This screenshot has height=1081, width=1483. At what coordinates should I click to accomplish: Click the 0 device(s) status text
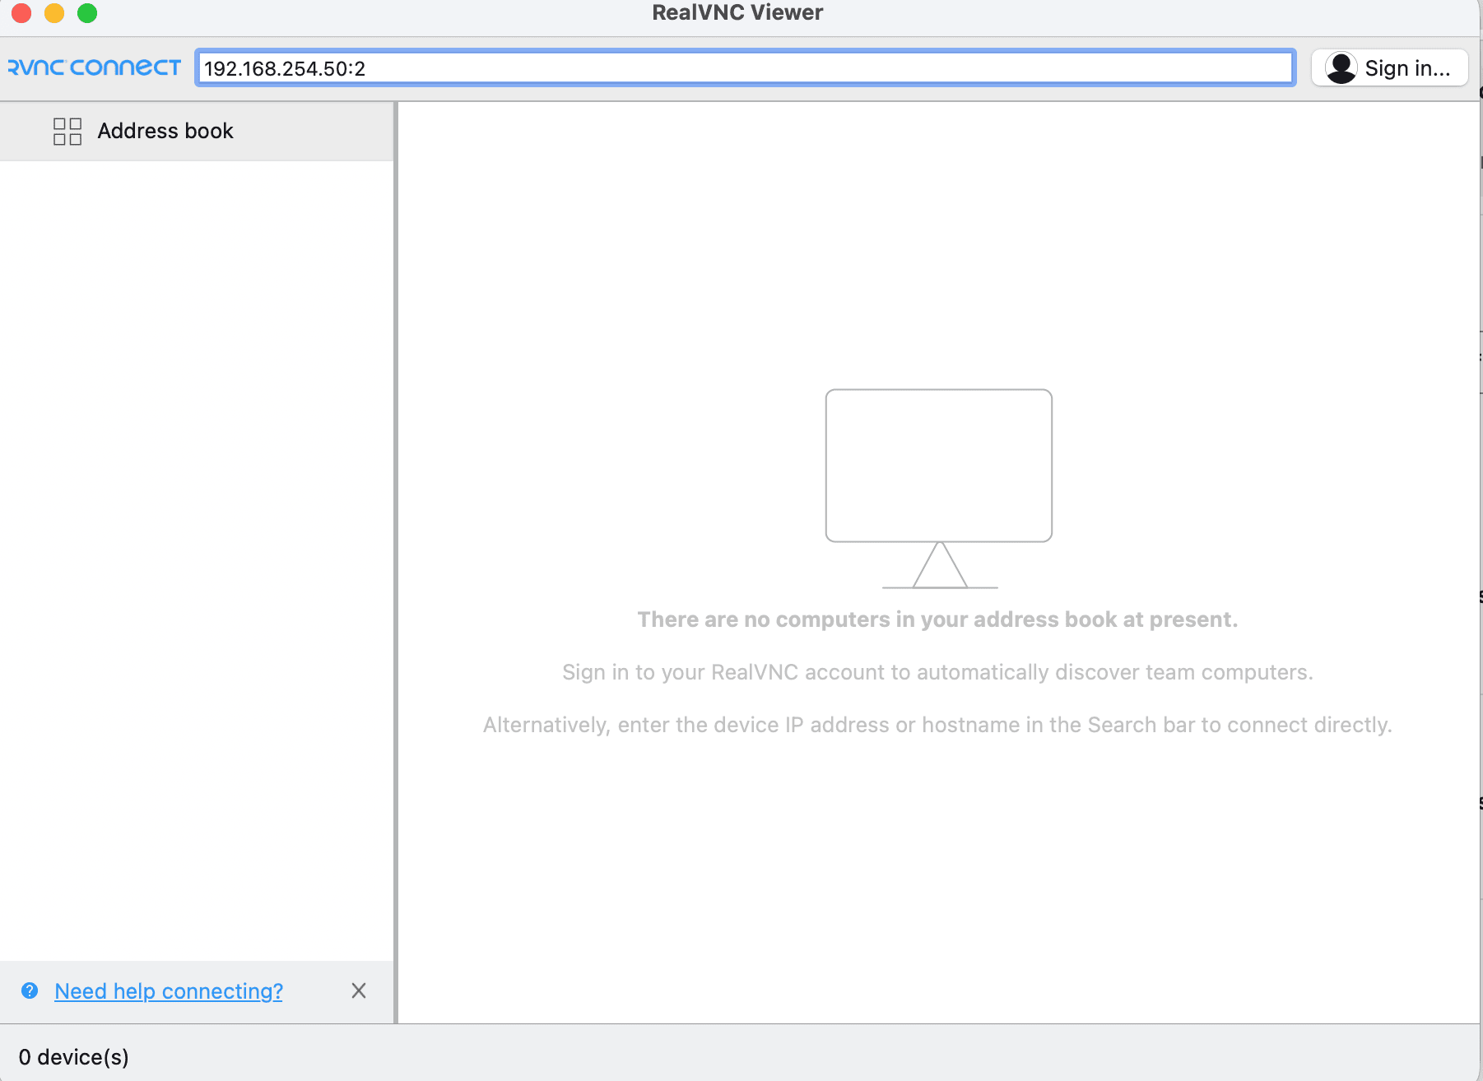tap(74, 1057)
